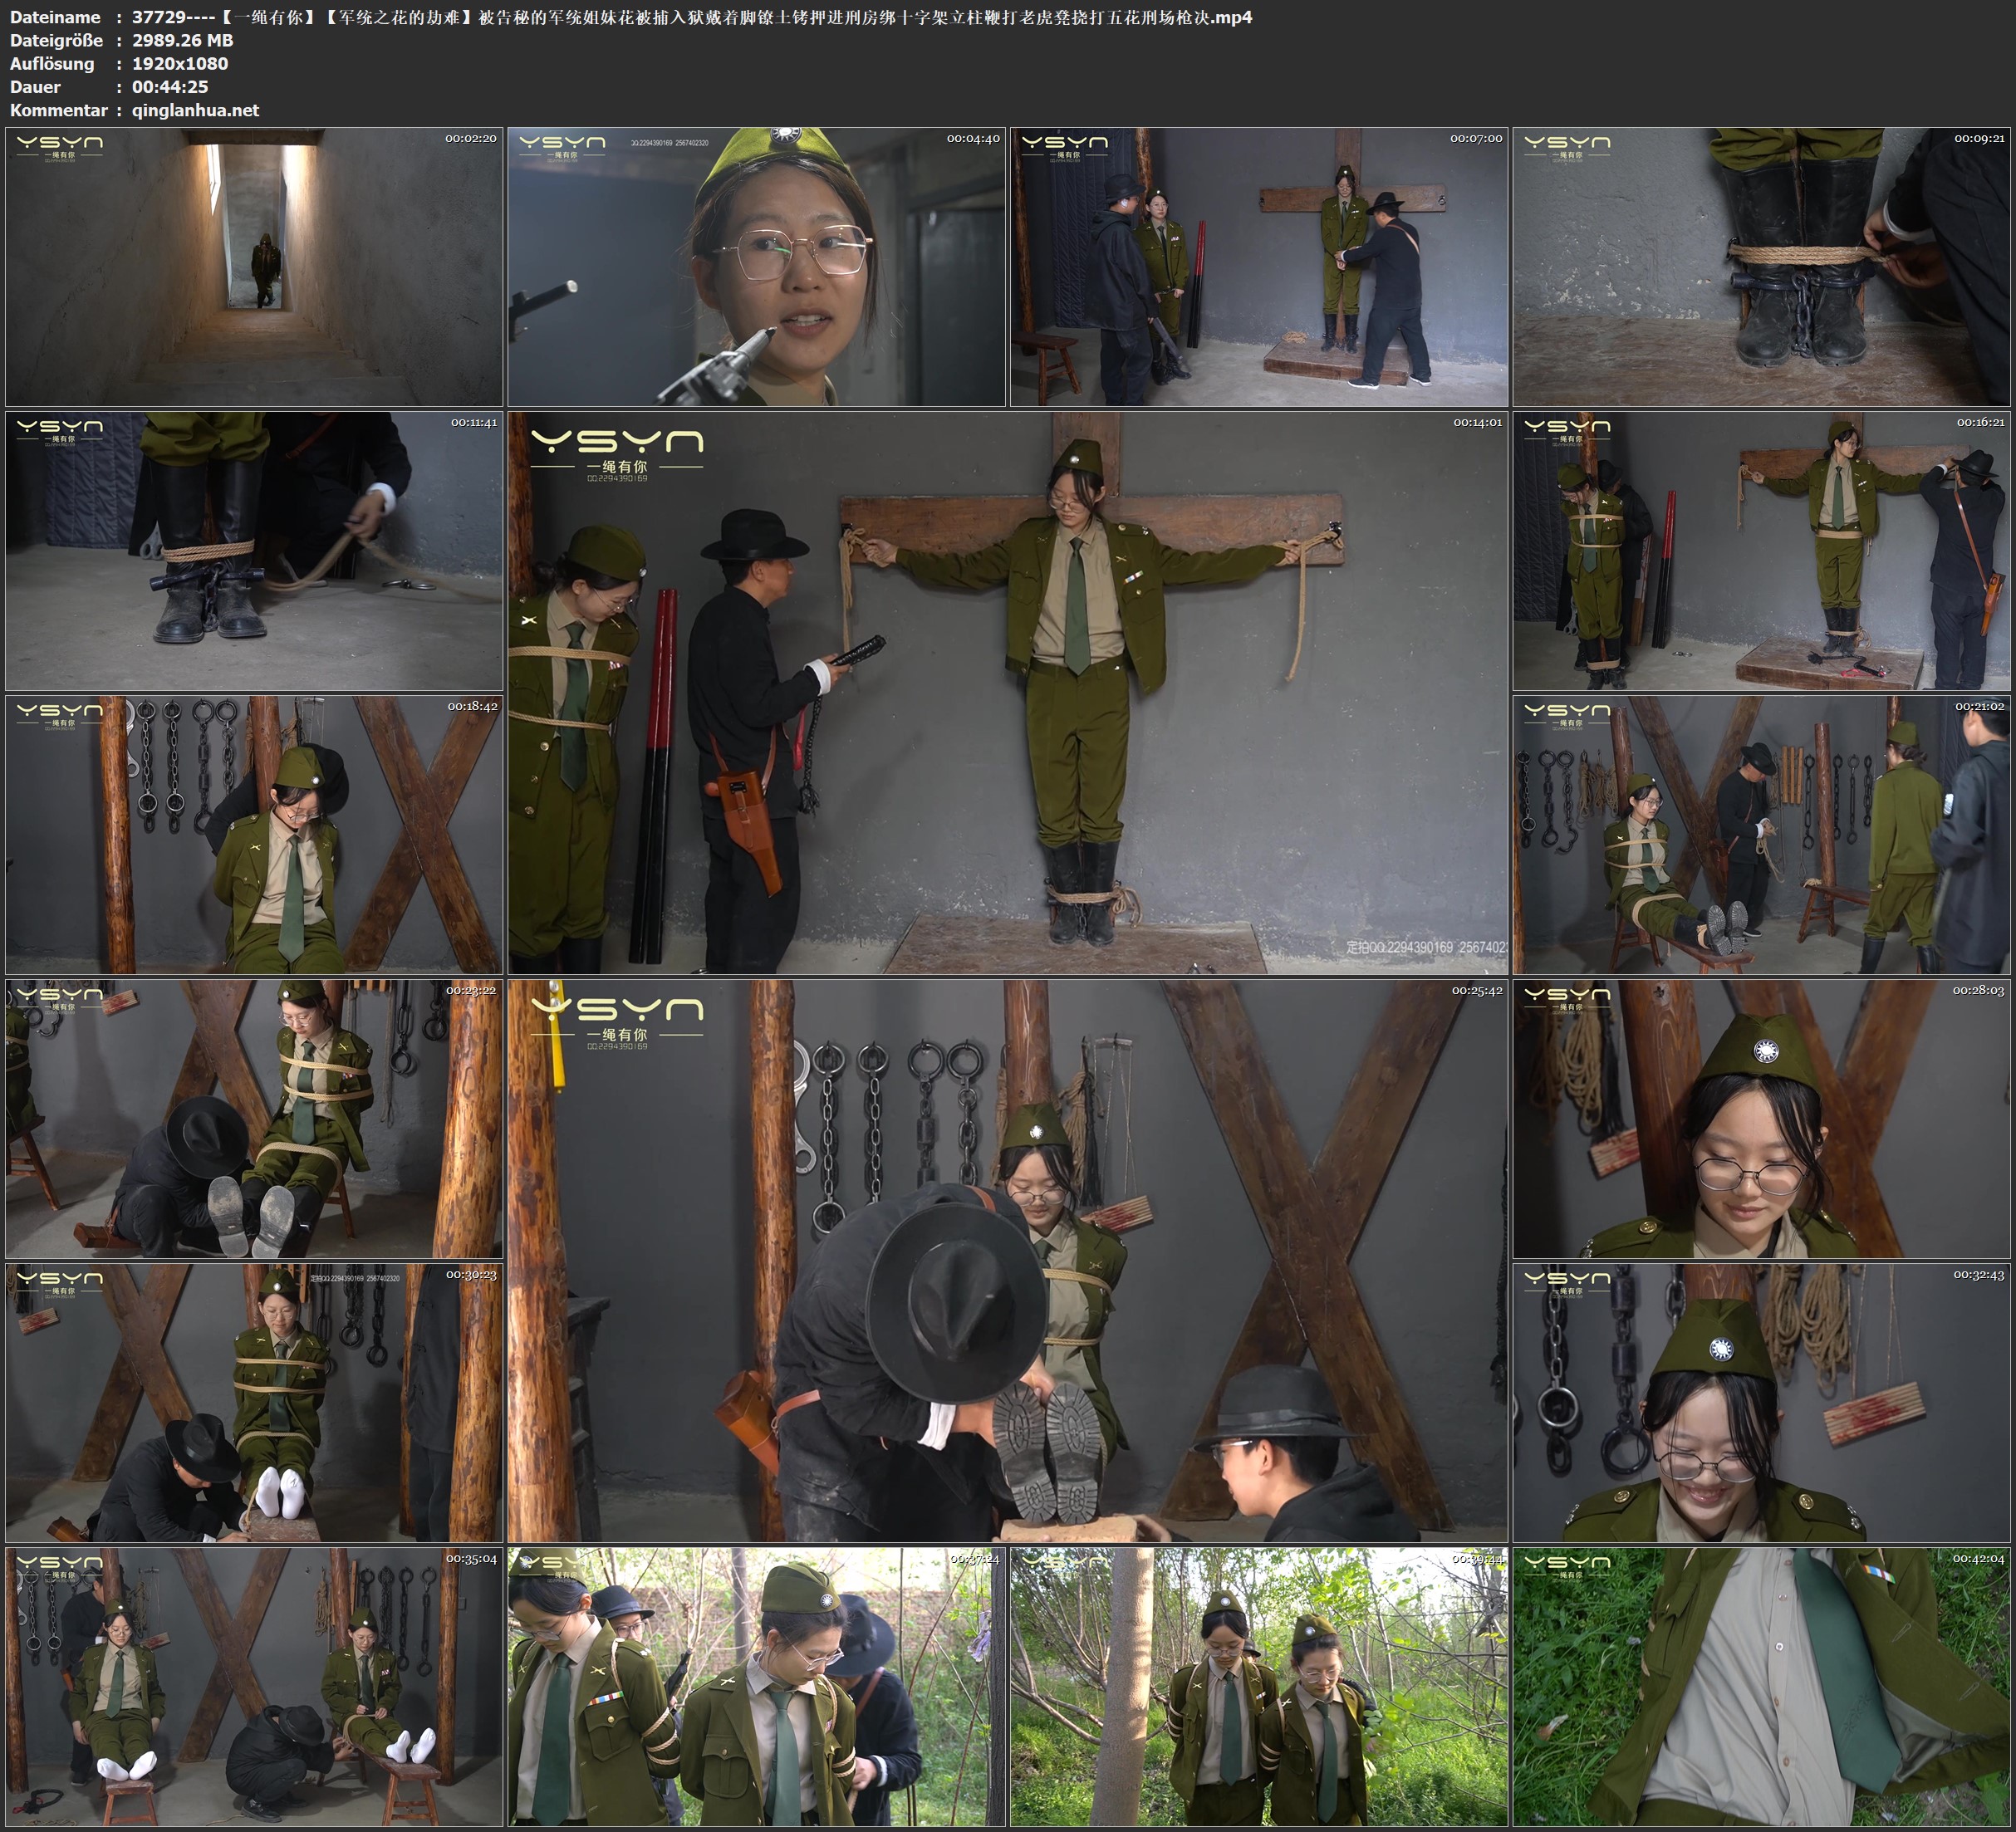Screen dimensions: 2016x1832
Task: Open the frame marked 00:35:04
Action: coord(254,1687)
